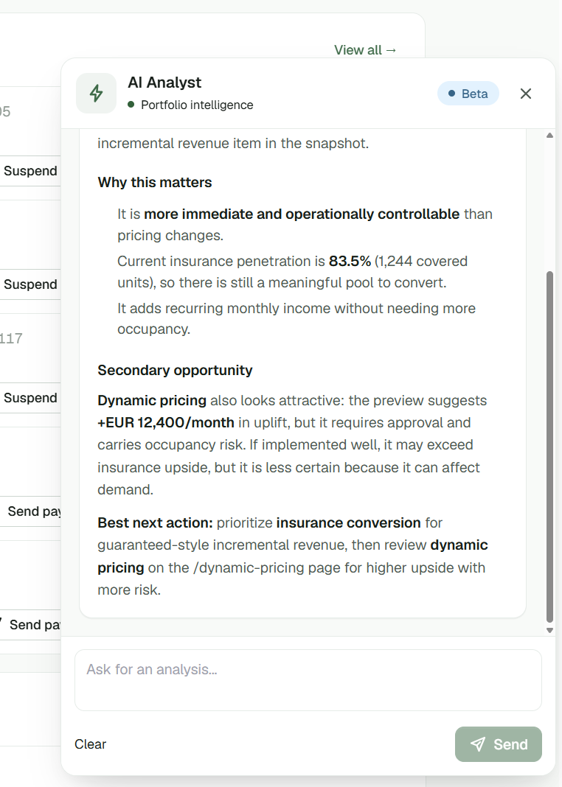Click the Suspend button just below 117
562x787 pixels.
[30, 398]
